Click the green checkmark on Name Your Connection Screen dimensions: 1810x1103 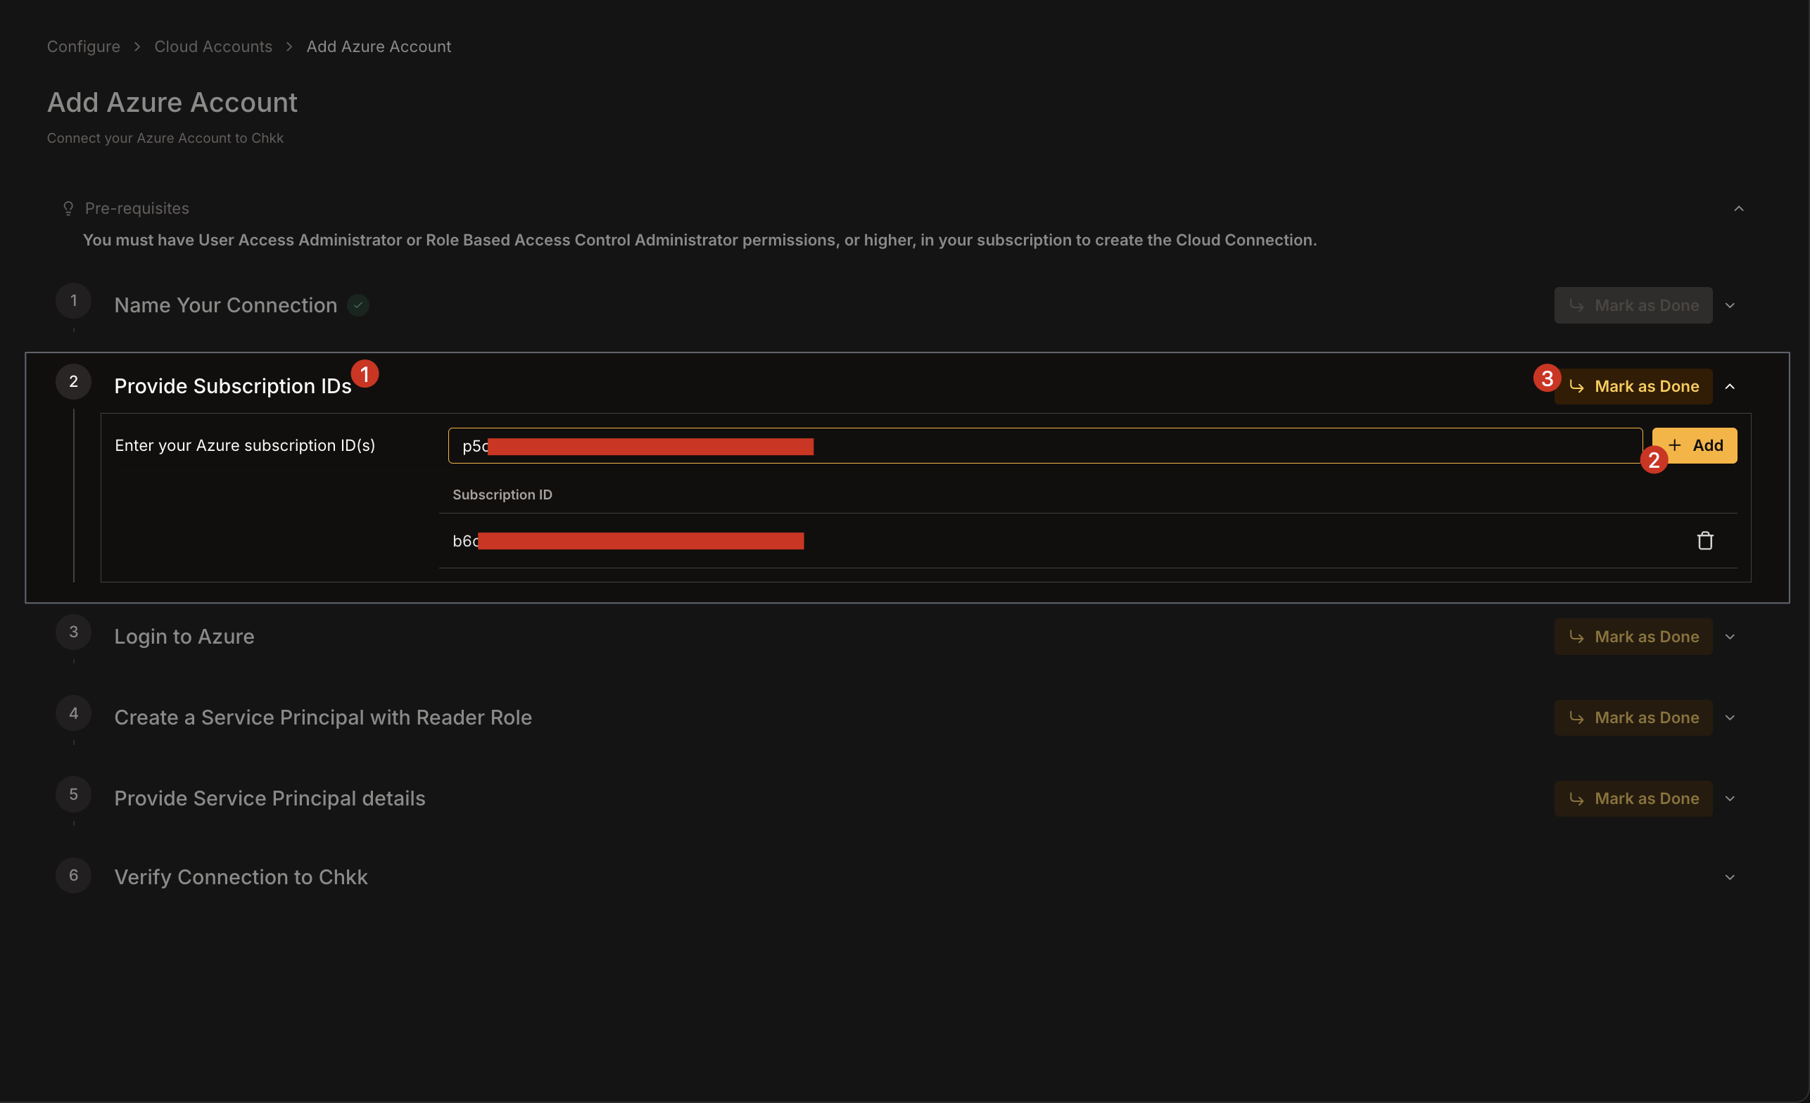click(x=357, y=305)
